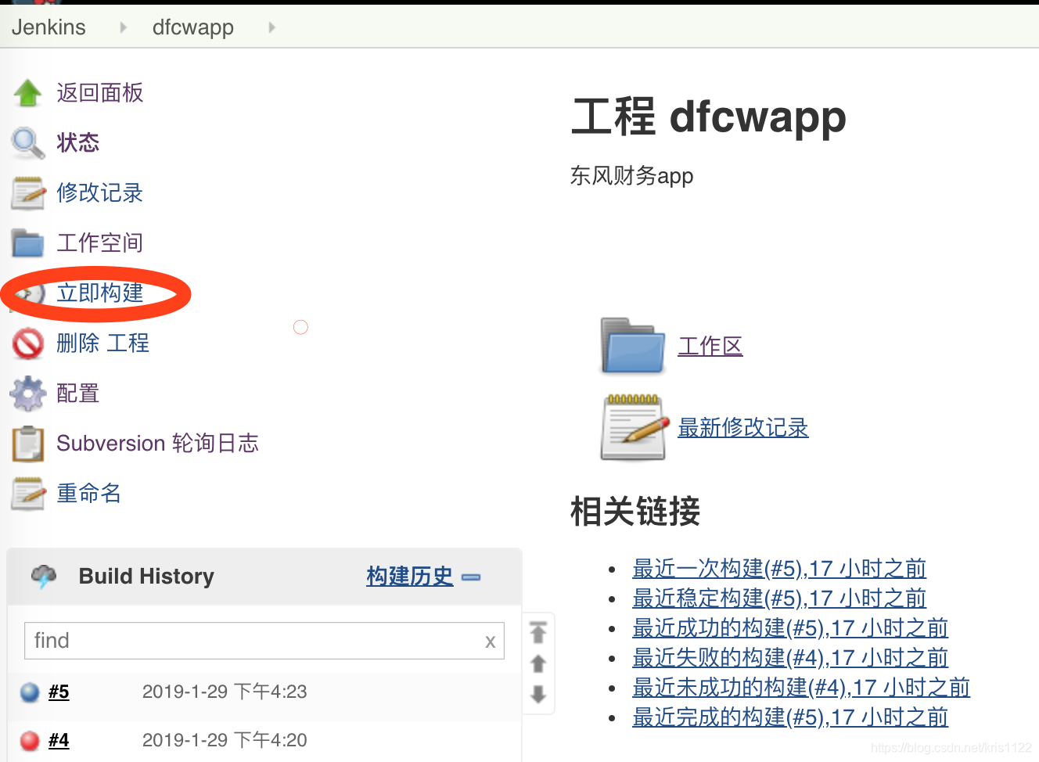
Task: Collapse the 构建历史 trend with minus icon
Action: click(x=471, y=577)
